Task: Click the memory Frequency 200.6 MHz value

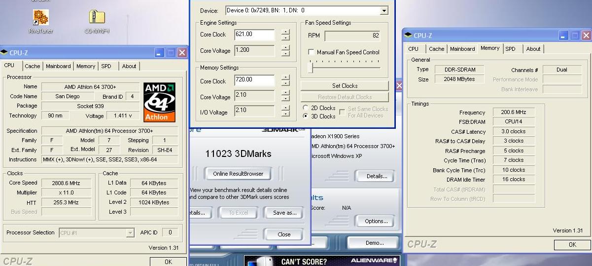Action: (514, 113)
